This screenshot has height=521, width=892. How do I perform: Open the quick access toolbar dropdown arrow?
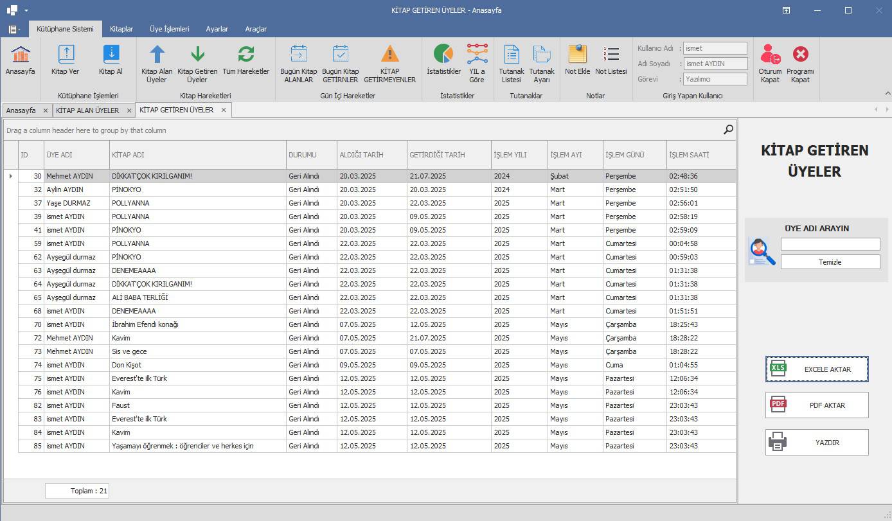point(26,10)
